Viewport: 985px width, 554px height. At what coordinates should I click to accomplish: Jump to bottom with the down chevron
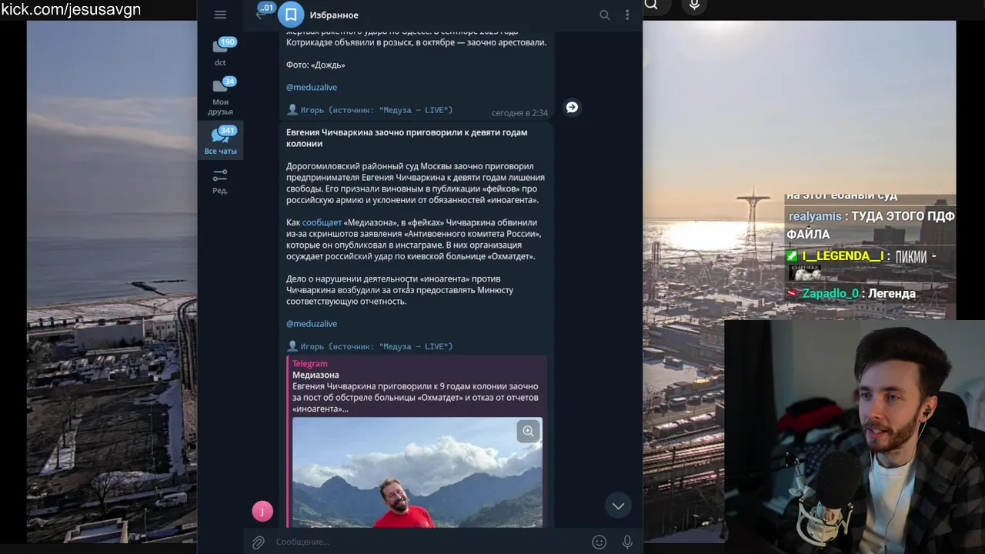pos(618,506)
